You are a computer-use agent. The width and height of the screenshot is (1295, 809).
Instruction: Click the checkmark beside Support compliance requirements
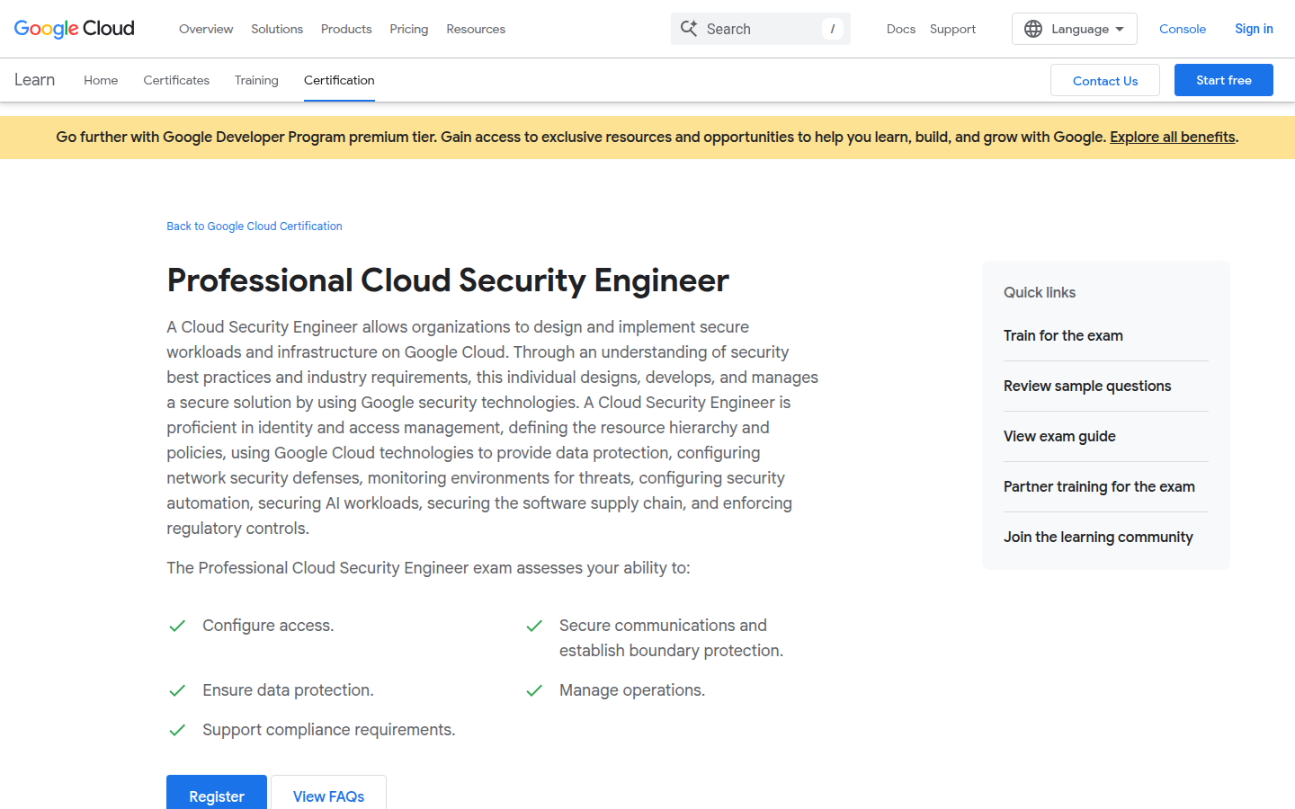coord(177,730)
